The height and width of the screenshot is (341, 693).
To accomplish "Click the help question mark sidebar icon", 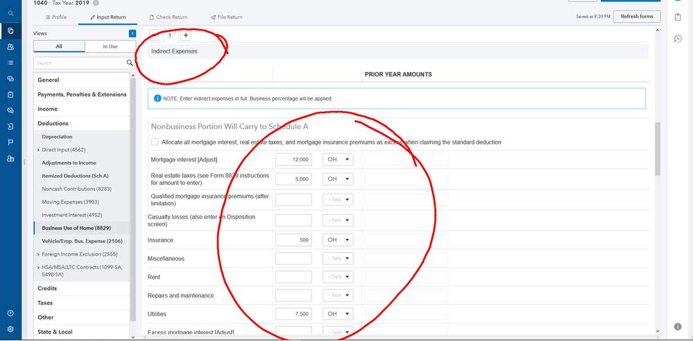I will tap(10, 313).
